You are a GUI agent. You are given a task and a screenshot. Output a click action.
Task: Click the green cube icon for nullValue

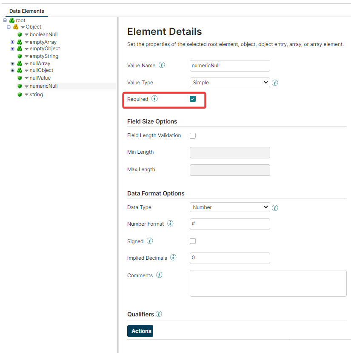pos(19,77)
